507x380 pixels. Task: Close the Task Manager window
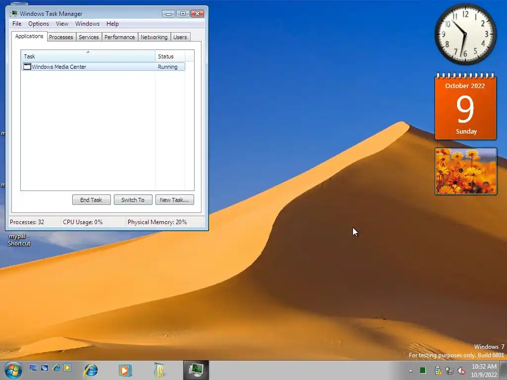click(x=197, y=13)
